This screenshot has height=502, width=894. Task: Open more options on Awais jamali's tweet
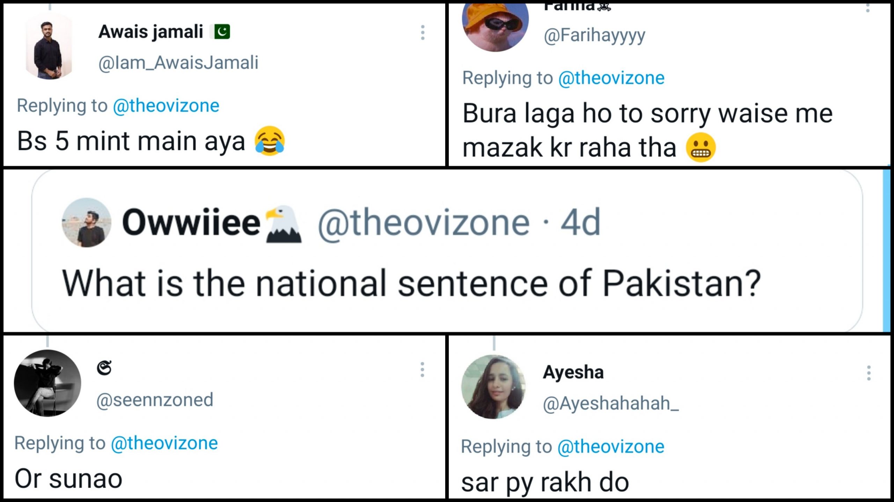(x=423, y=32)
